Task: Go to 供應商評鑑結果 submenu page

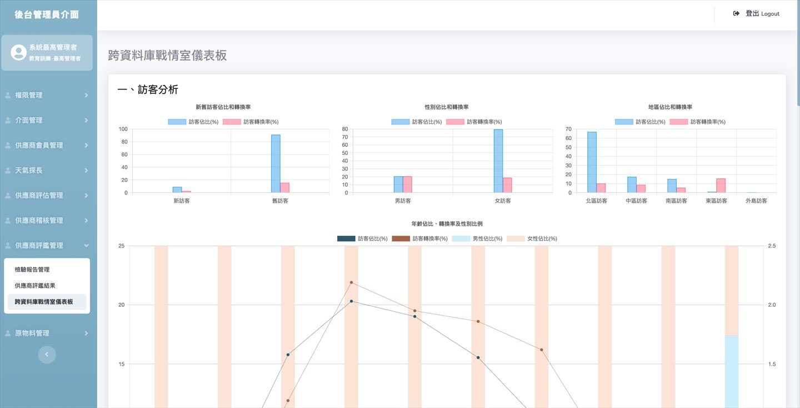Action: tap(47, 286)
